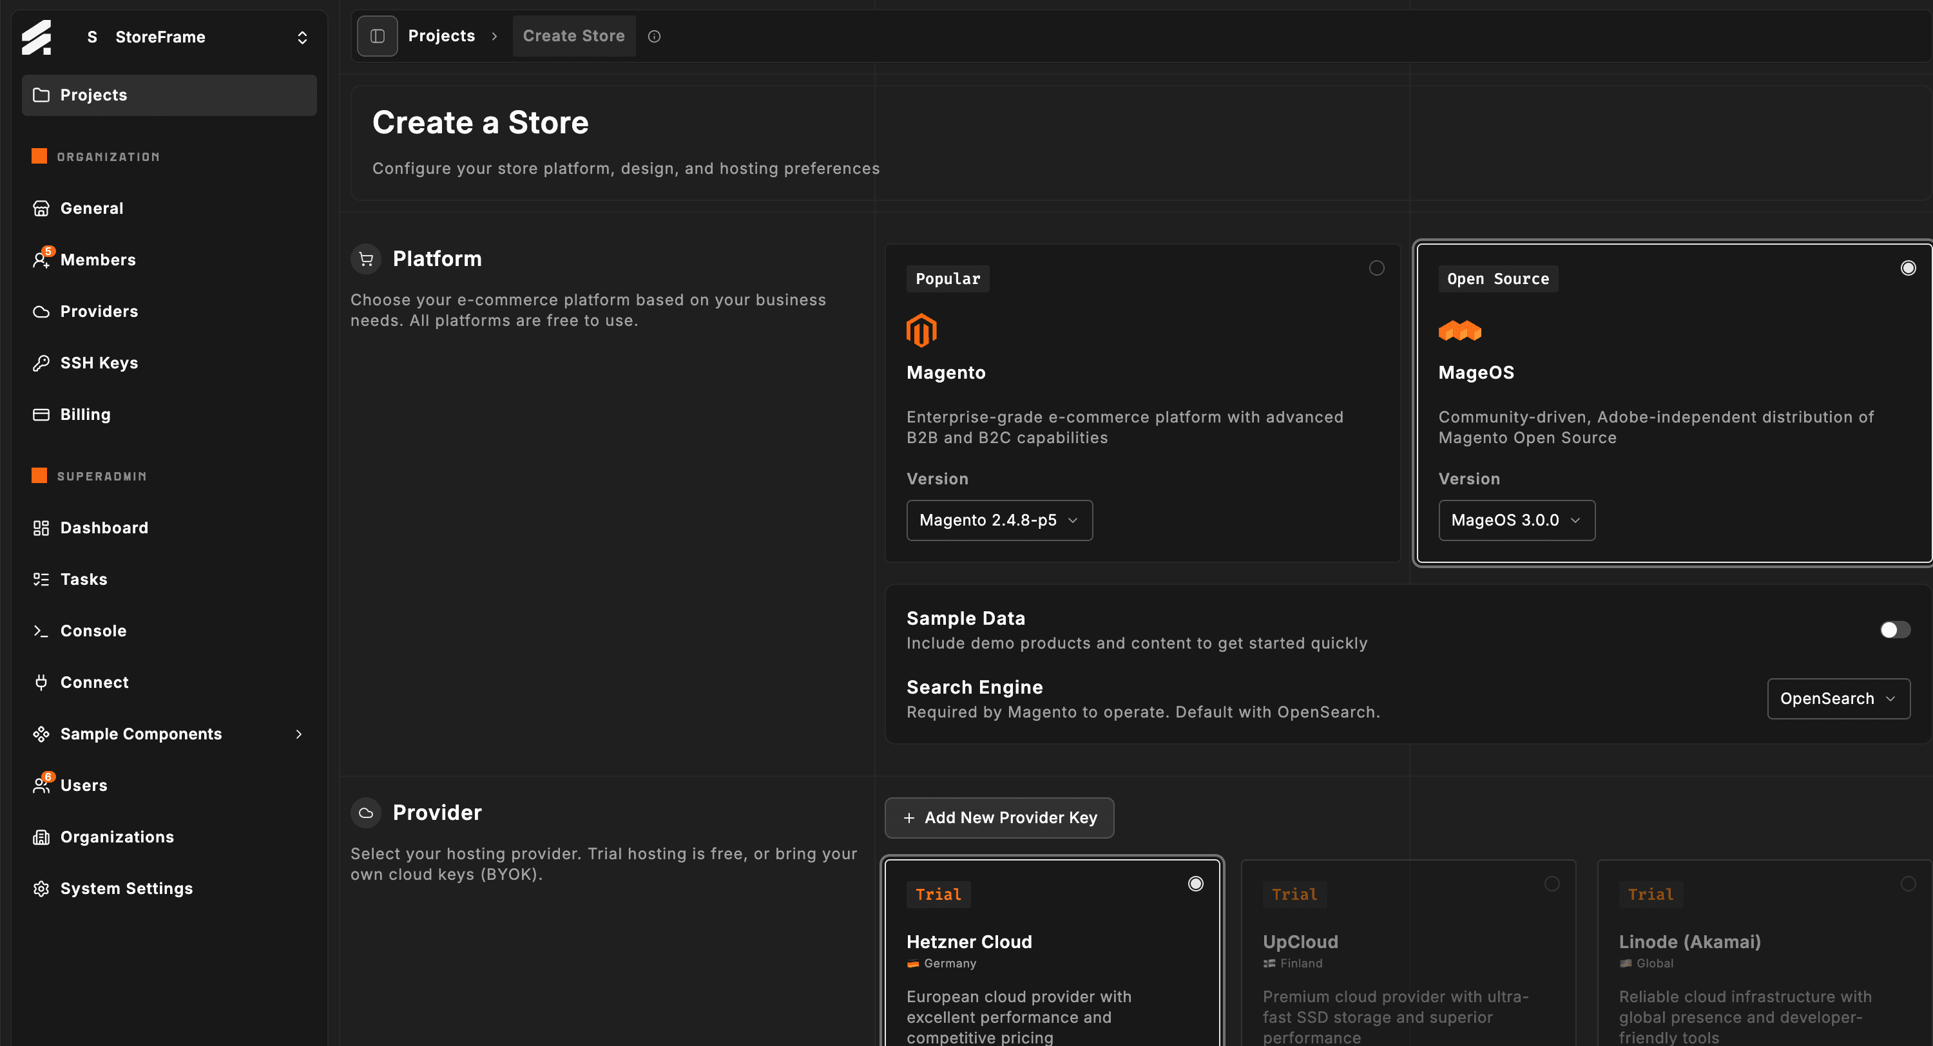Open the SSH Keys page

coord(169,363)
